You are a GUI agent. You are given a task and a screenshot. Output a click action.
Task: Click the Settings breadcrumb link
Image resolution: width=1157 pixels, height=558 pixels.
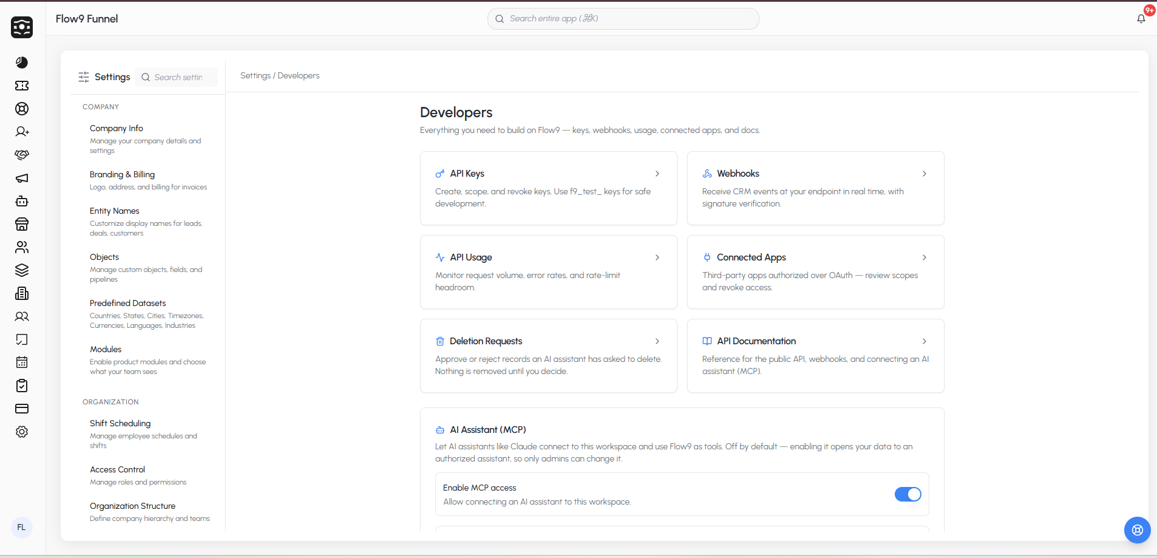256,75
